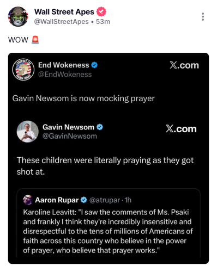The height and width of the screenshot is (272, 217).
Task: Click the X.com logo beside Gavin Newsom
Action: pyautogui.click(x=181, y=129)
